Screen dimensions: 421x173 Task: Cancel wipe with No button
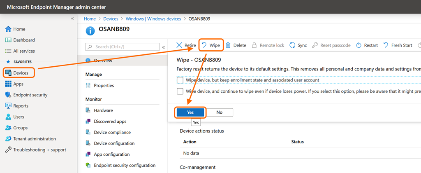(x=219, y=112)
